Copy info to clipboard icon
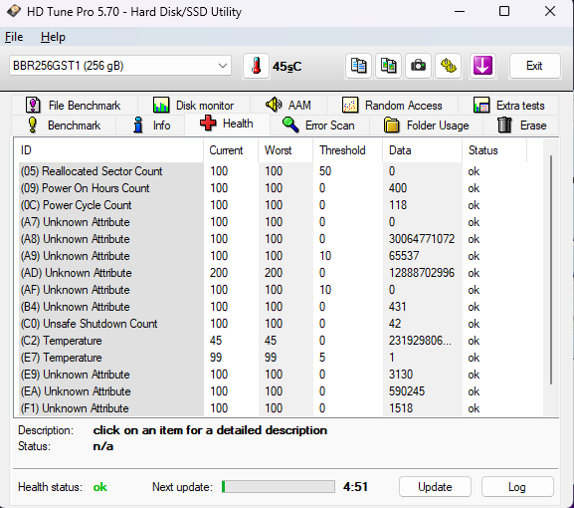574x508 pixels. [x=358, y=66]
